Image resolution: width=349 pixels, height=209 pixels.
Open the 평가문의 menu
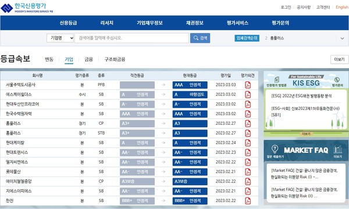[x=280, y=23]
